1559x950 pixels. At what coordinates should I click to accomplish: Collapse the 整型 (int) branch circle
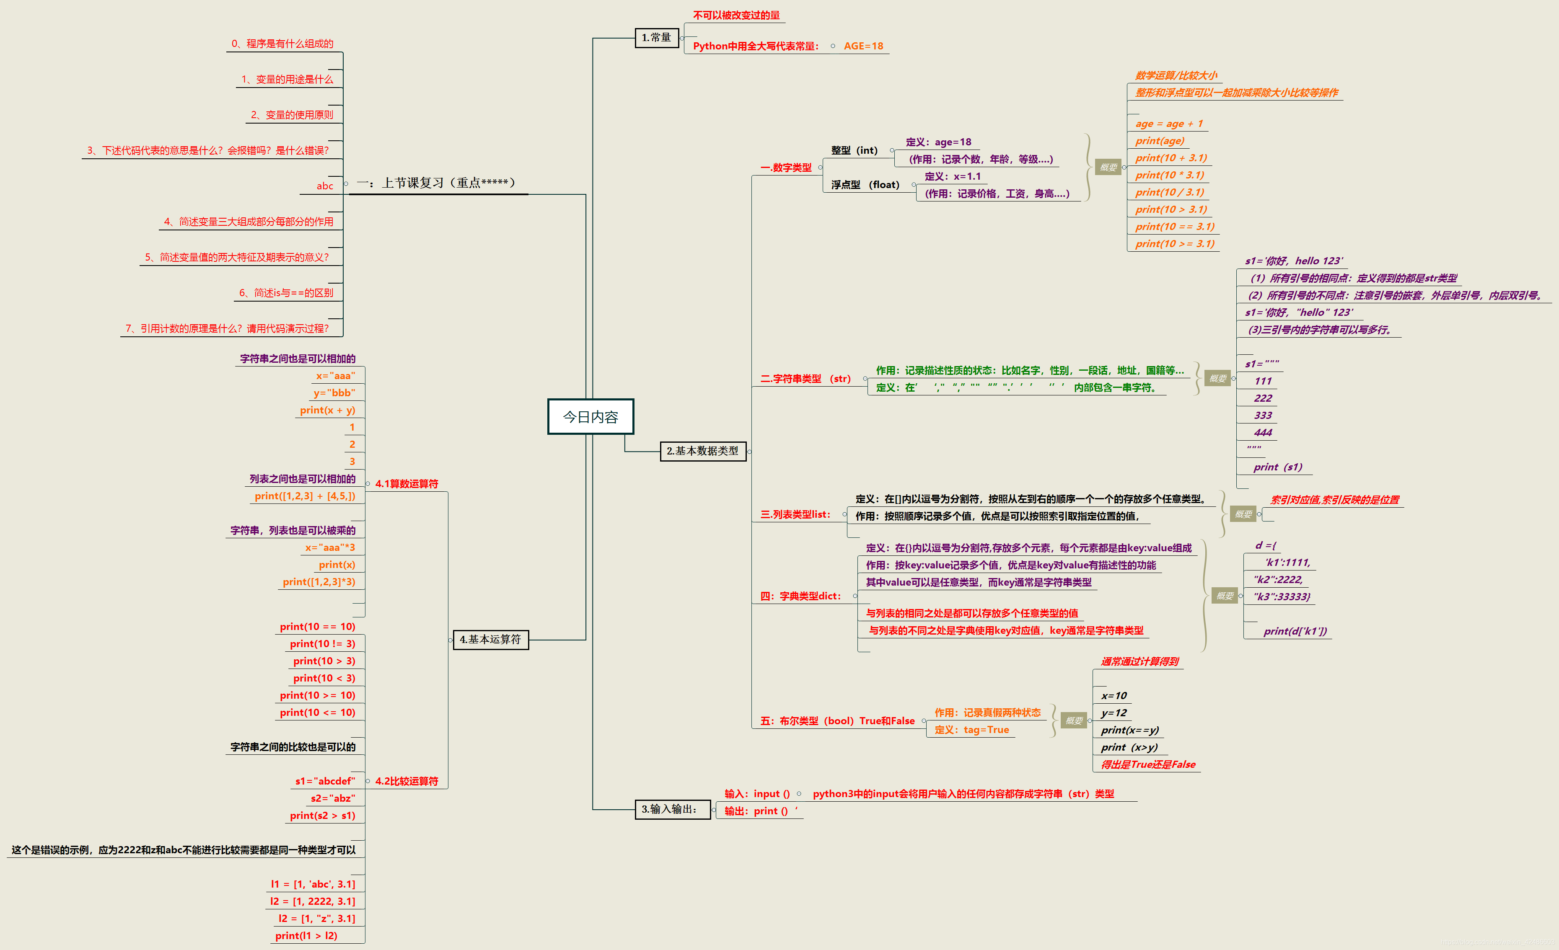coord(892,150)
